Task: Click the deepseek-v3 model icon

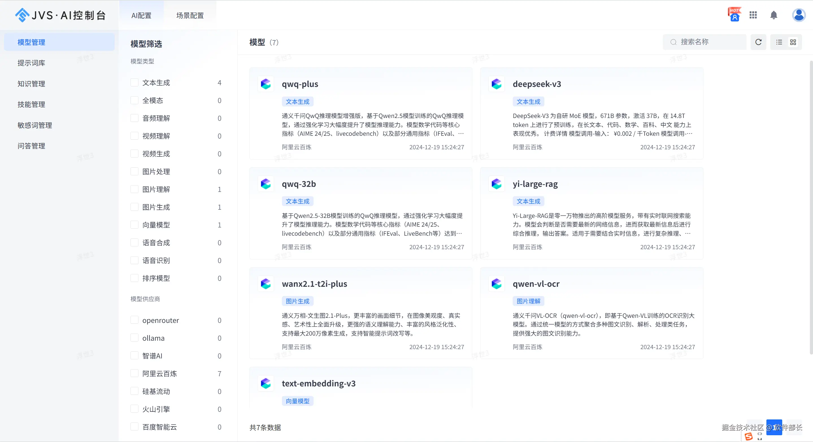Action: (x=496, y=84)
